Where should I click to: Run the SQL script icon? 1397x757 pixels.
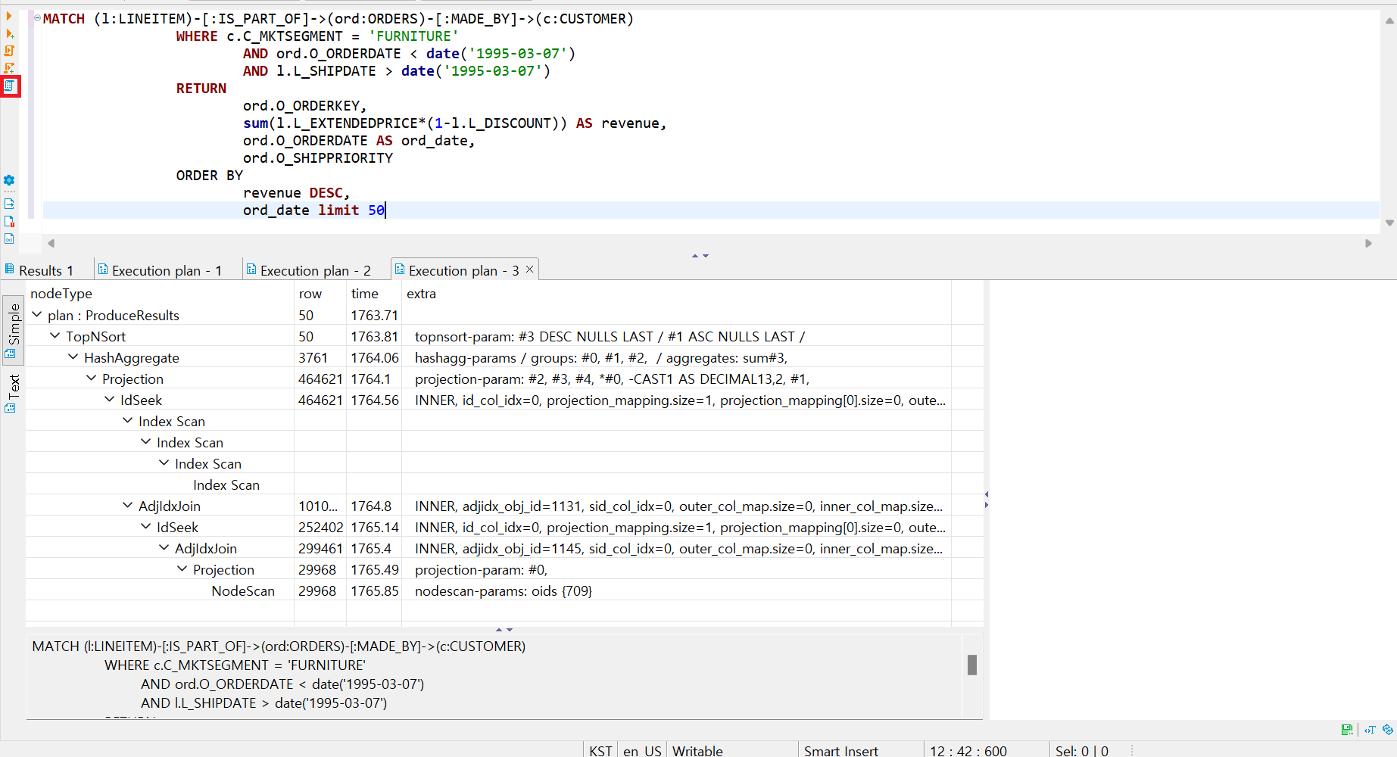coord(9,51)
